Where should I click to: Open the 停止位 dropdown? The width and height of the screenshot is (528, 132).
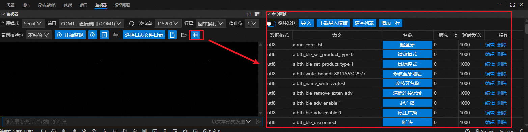click(252, 24)
